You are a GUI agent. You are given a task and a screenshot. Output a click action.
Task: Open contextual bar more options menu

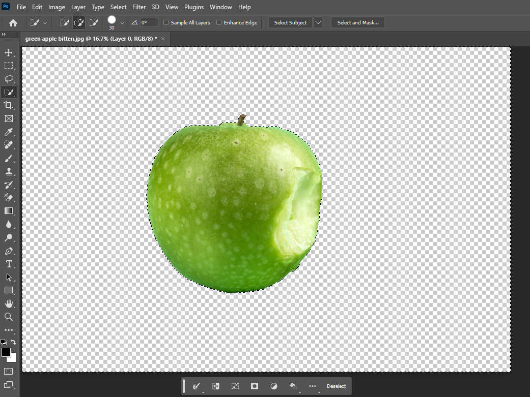click(313, 386)
